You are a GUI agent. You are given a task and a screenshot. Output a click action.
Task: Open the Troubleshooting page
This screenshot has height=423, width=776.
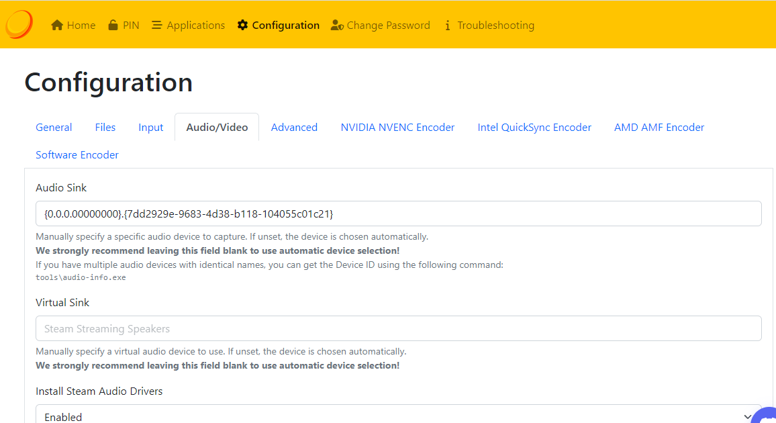coord(489,26)
